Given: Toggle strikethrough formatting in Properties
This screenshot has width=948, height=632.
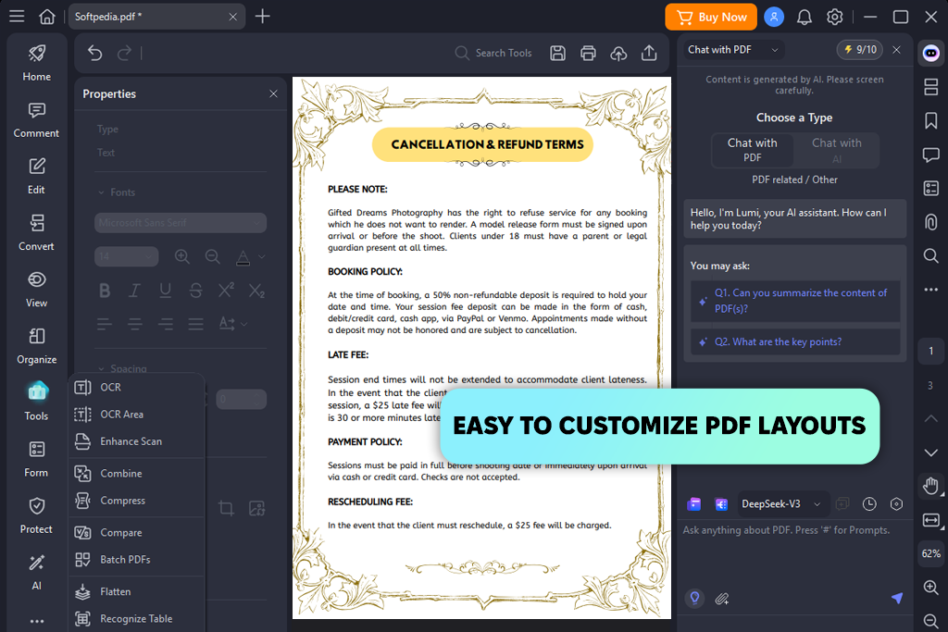Looking at the screenshot, I should (x=195, y=291).
